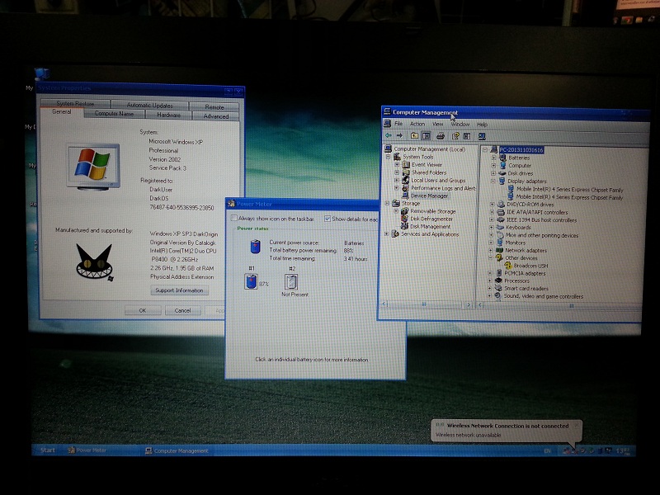Screen dimensions: 660x495
Task: Click the Properties pane toolbar icon
Action: 467,136
